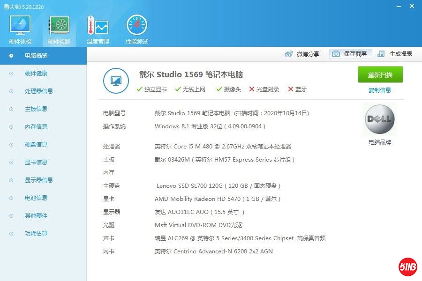Open 功耗估算 power estimate section
The width and height of the screenshot is (422, 281).
pyautogui.click(x=36, y=234)
